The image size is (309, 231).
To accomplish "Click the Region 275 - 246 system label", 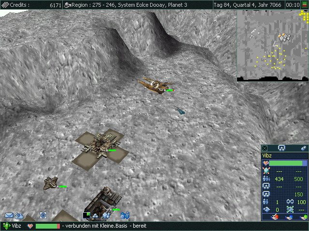I will coord(128,4).
